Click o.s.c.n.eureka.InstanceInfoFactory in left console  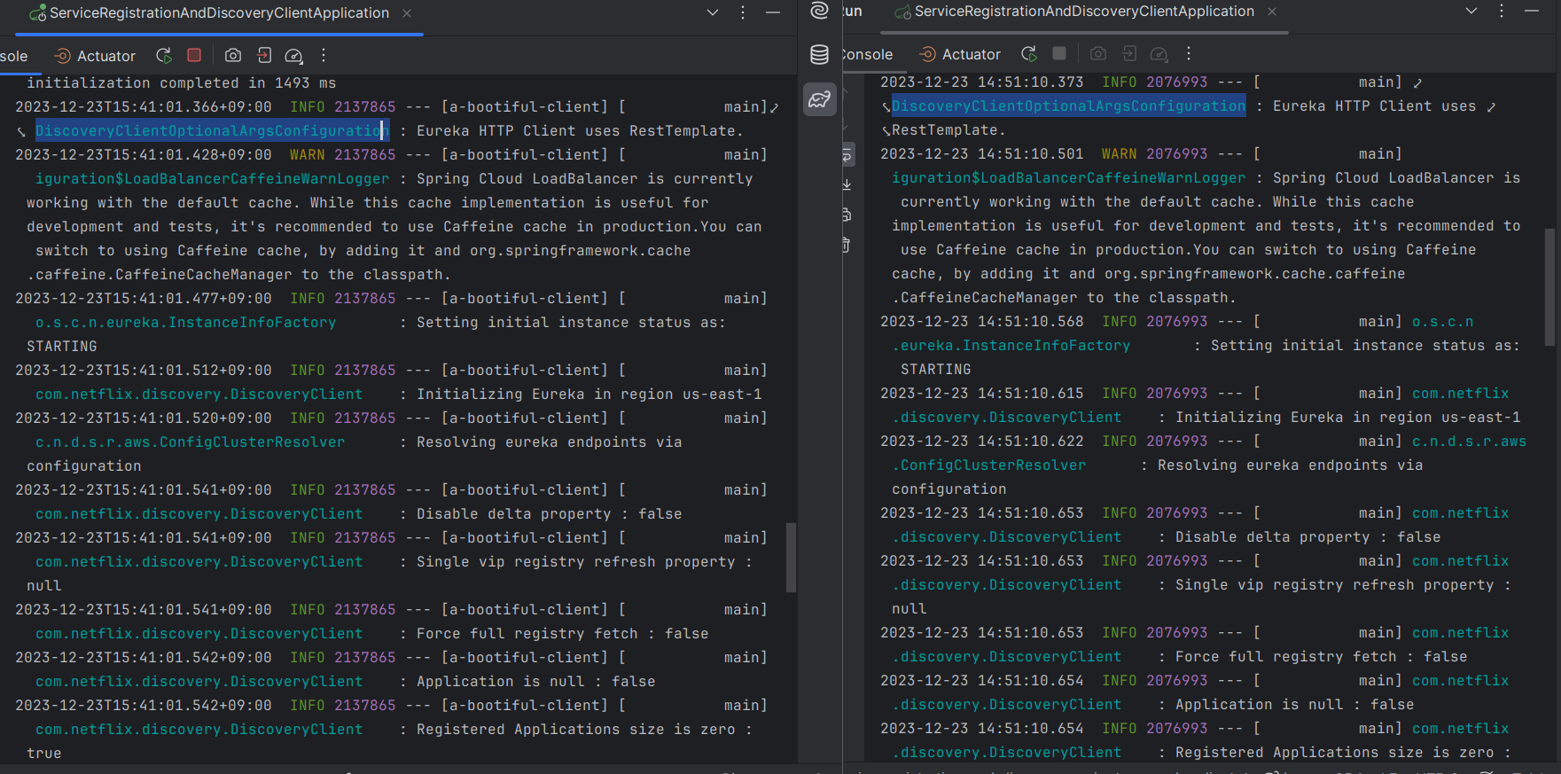(185, 323)
